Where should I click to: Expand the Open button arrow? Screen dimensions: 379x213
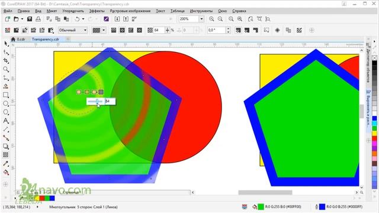(22, 19)
